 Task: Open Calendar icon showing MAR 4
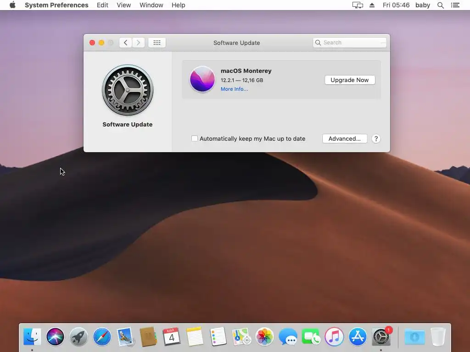172,336
